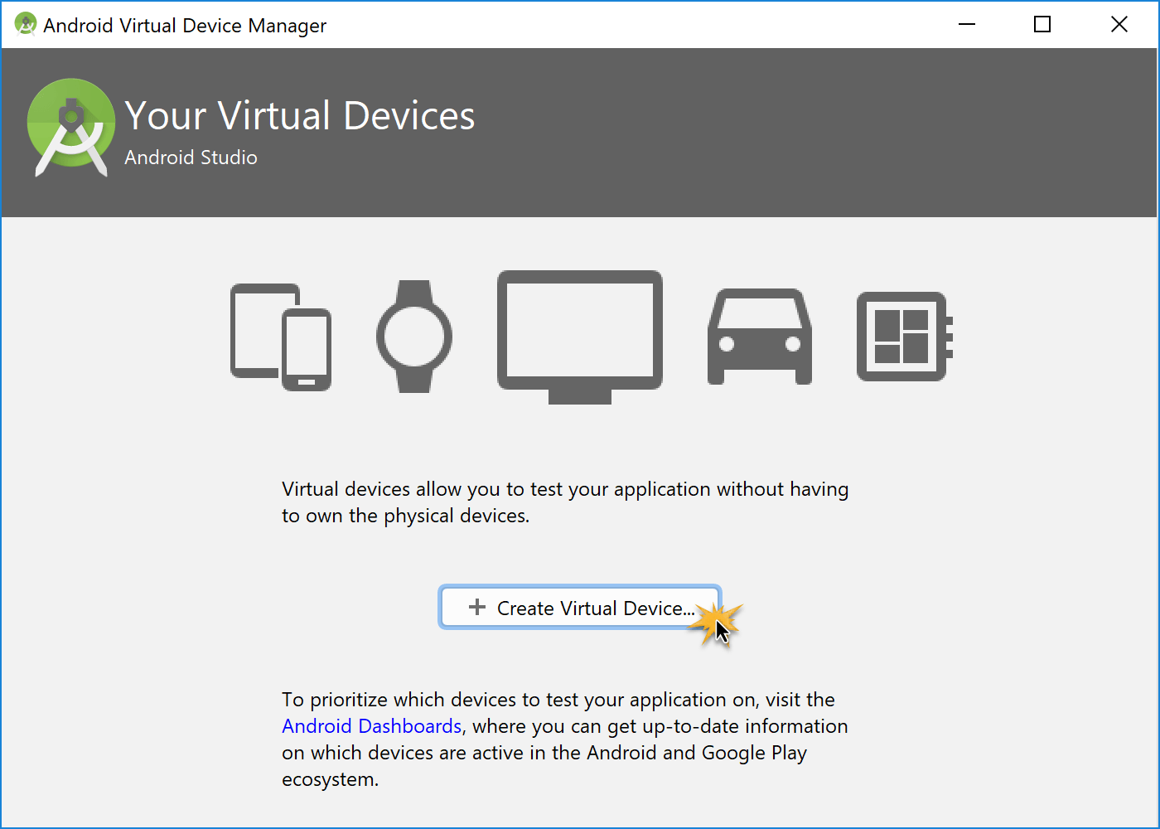Click the 'To prioritize which devices' paragraph text
This screenshot has width=1160, height=829.
(565, 739)
